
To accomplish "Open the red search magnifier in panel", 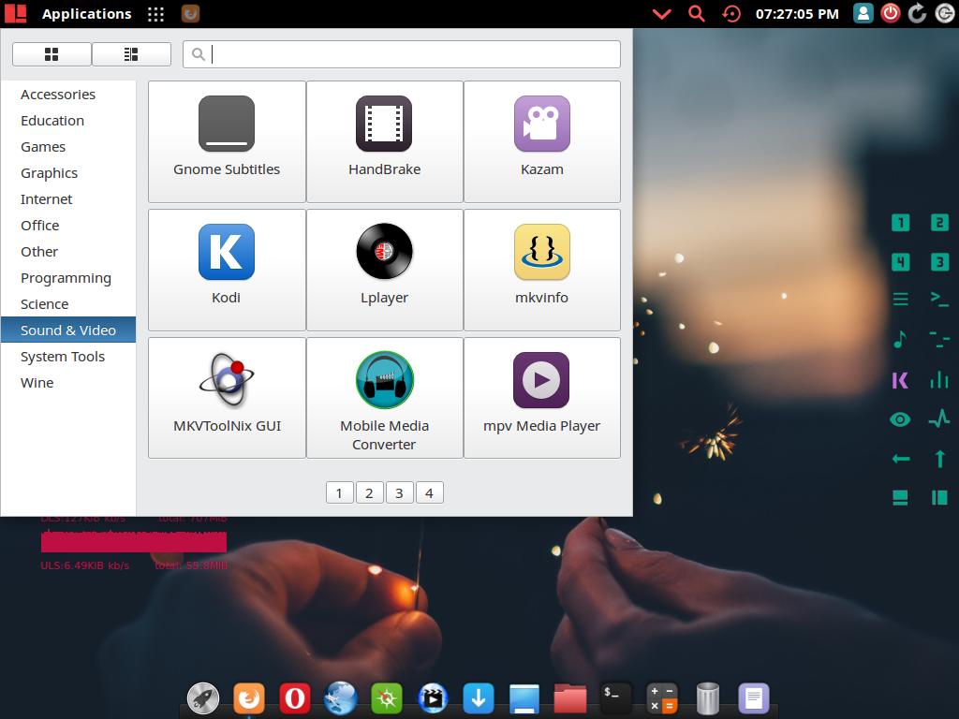I will (x=697, y=13).
